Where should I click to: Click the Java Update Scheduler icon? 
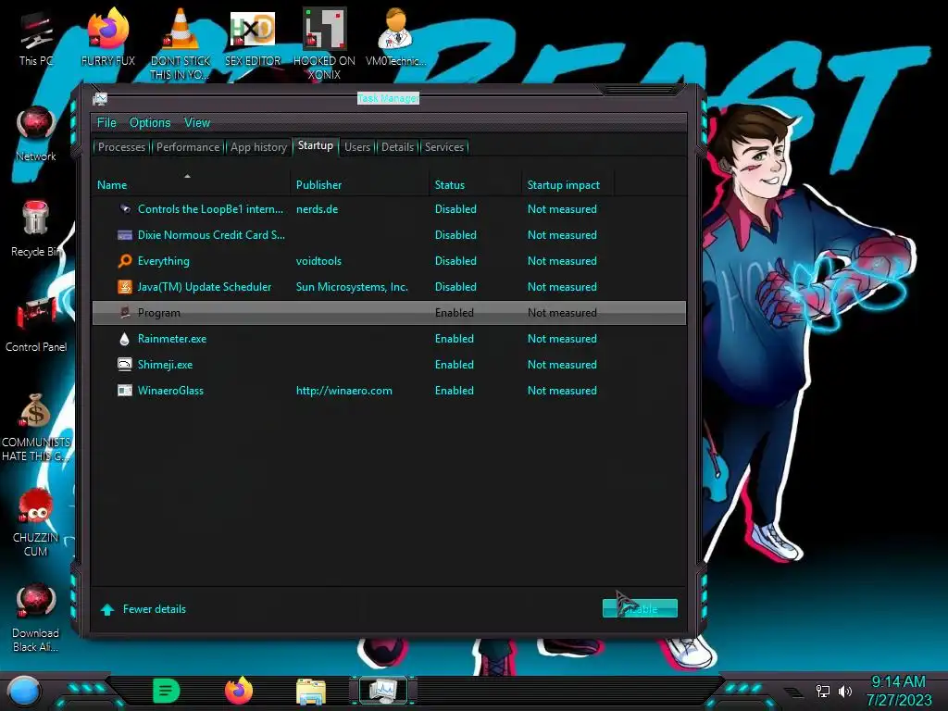tap(125, 287)
